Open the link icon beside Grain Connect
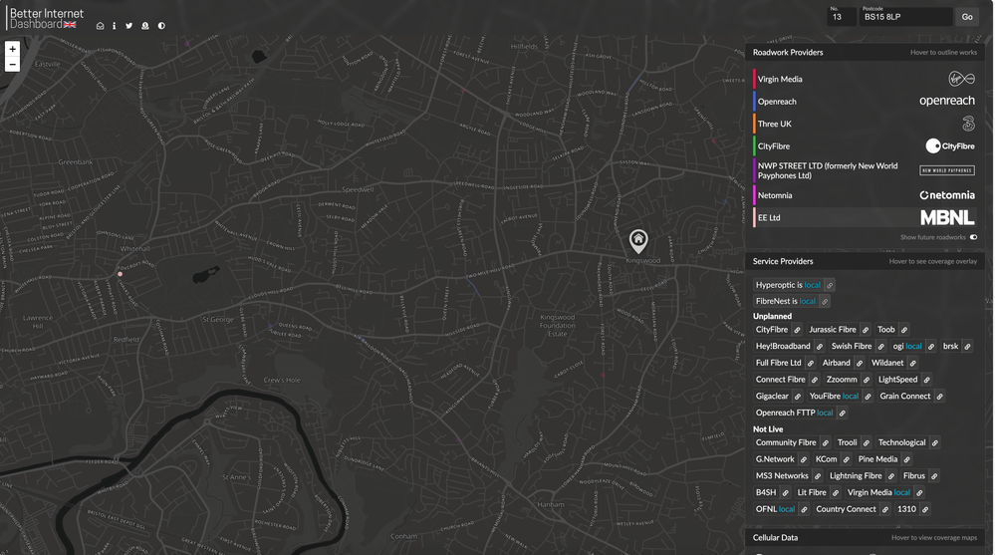The width and height of the screenshot is (995, 555). (x=939, y=397)
